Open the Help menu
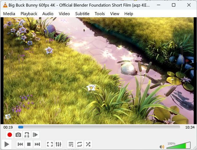The width and height of the screenshot is (197, 150). [129, 14]
